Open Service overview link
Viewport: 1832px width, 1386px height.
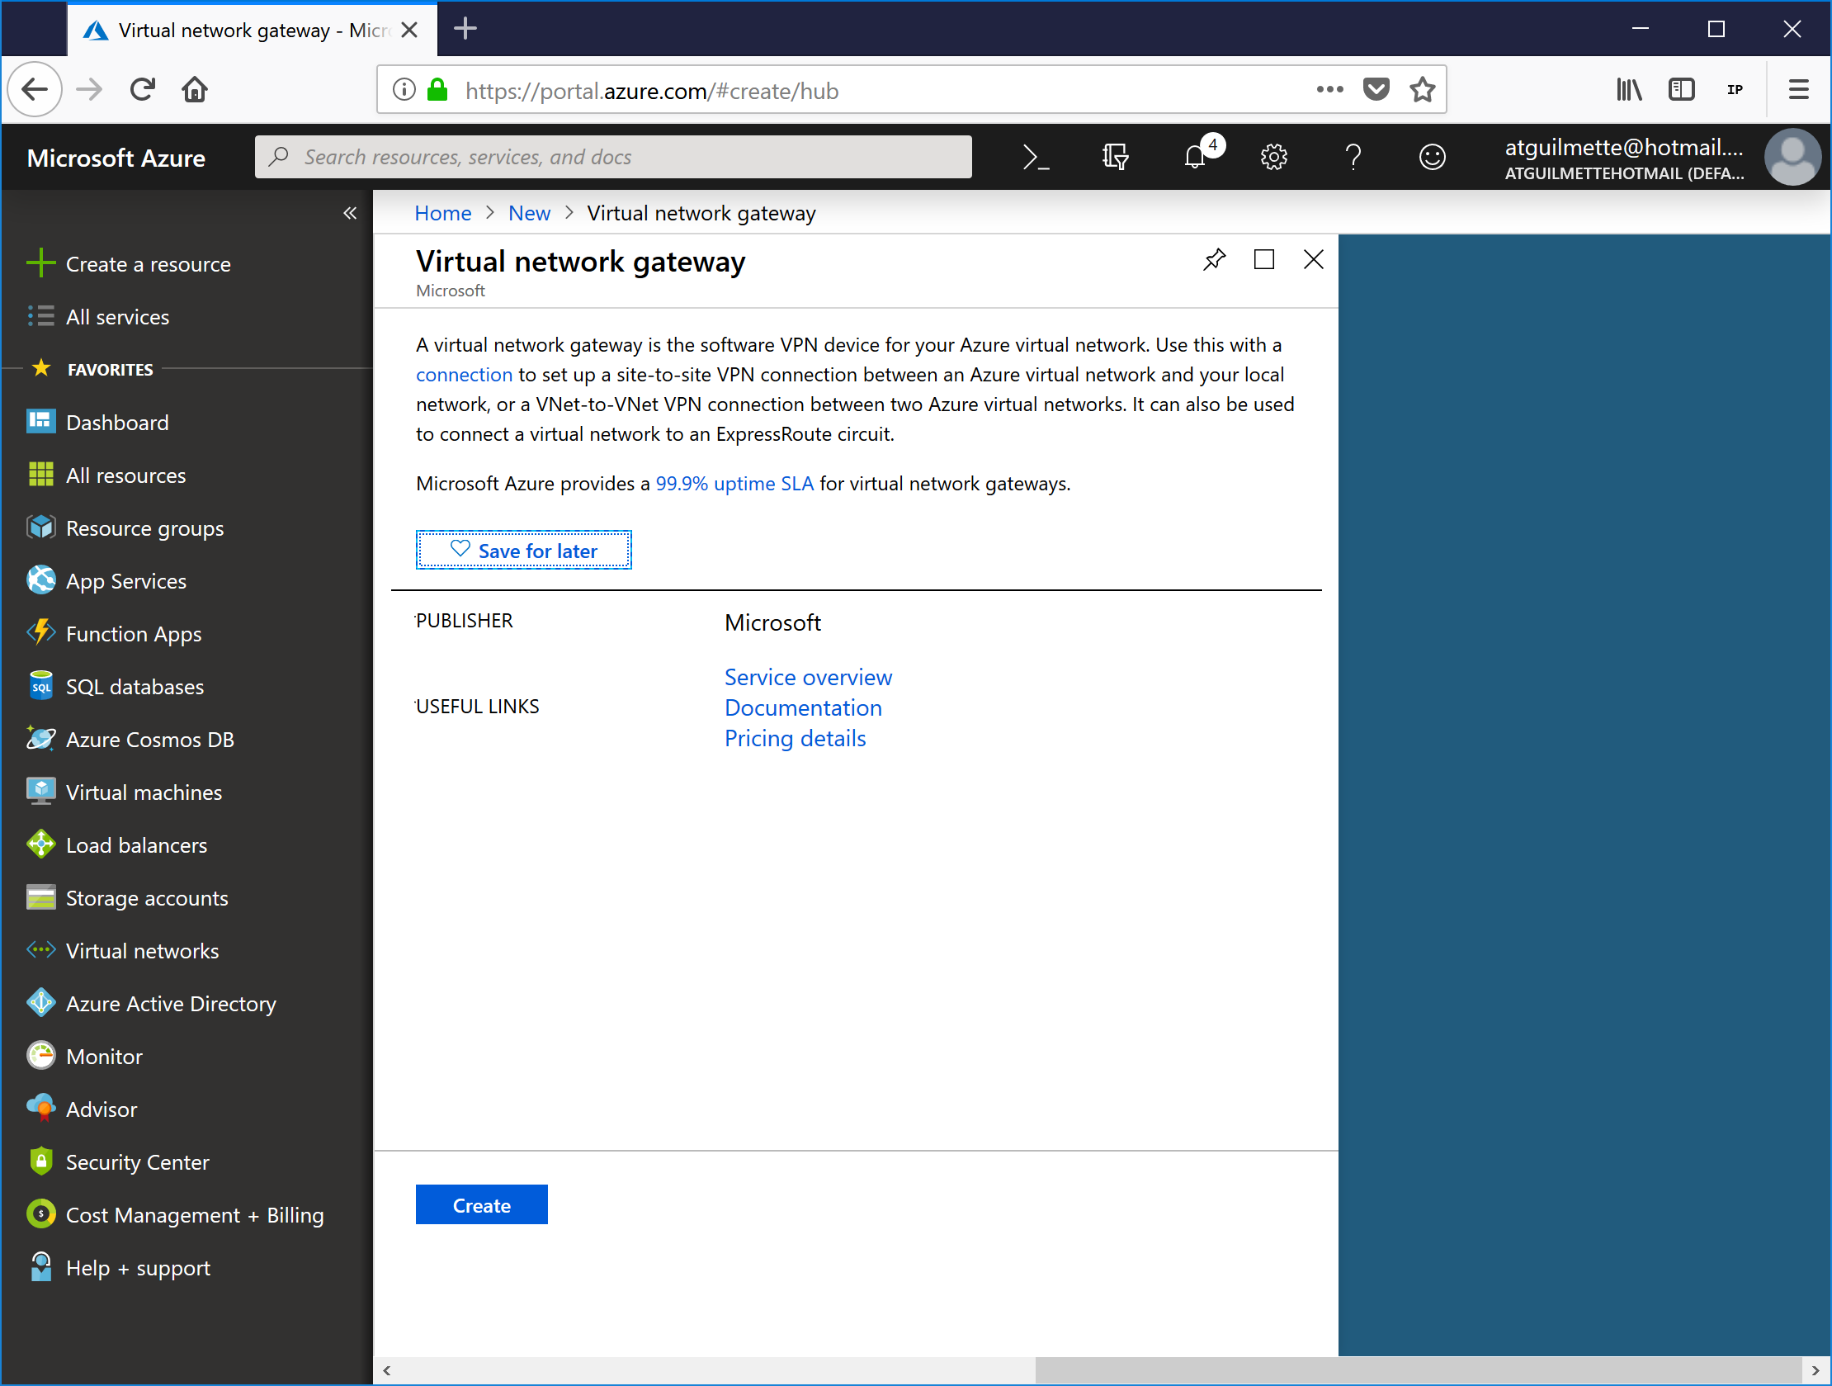point(809,677)
